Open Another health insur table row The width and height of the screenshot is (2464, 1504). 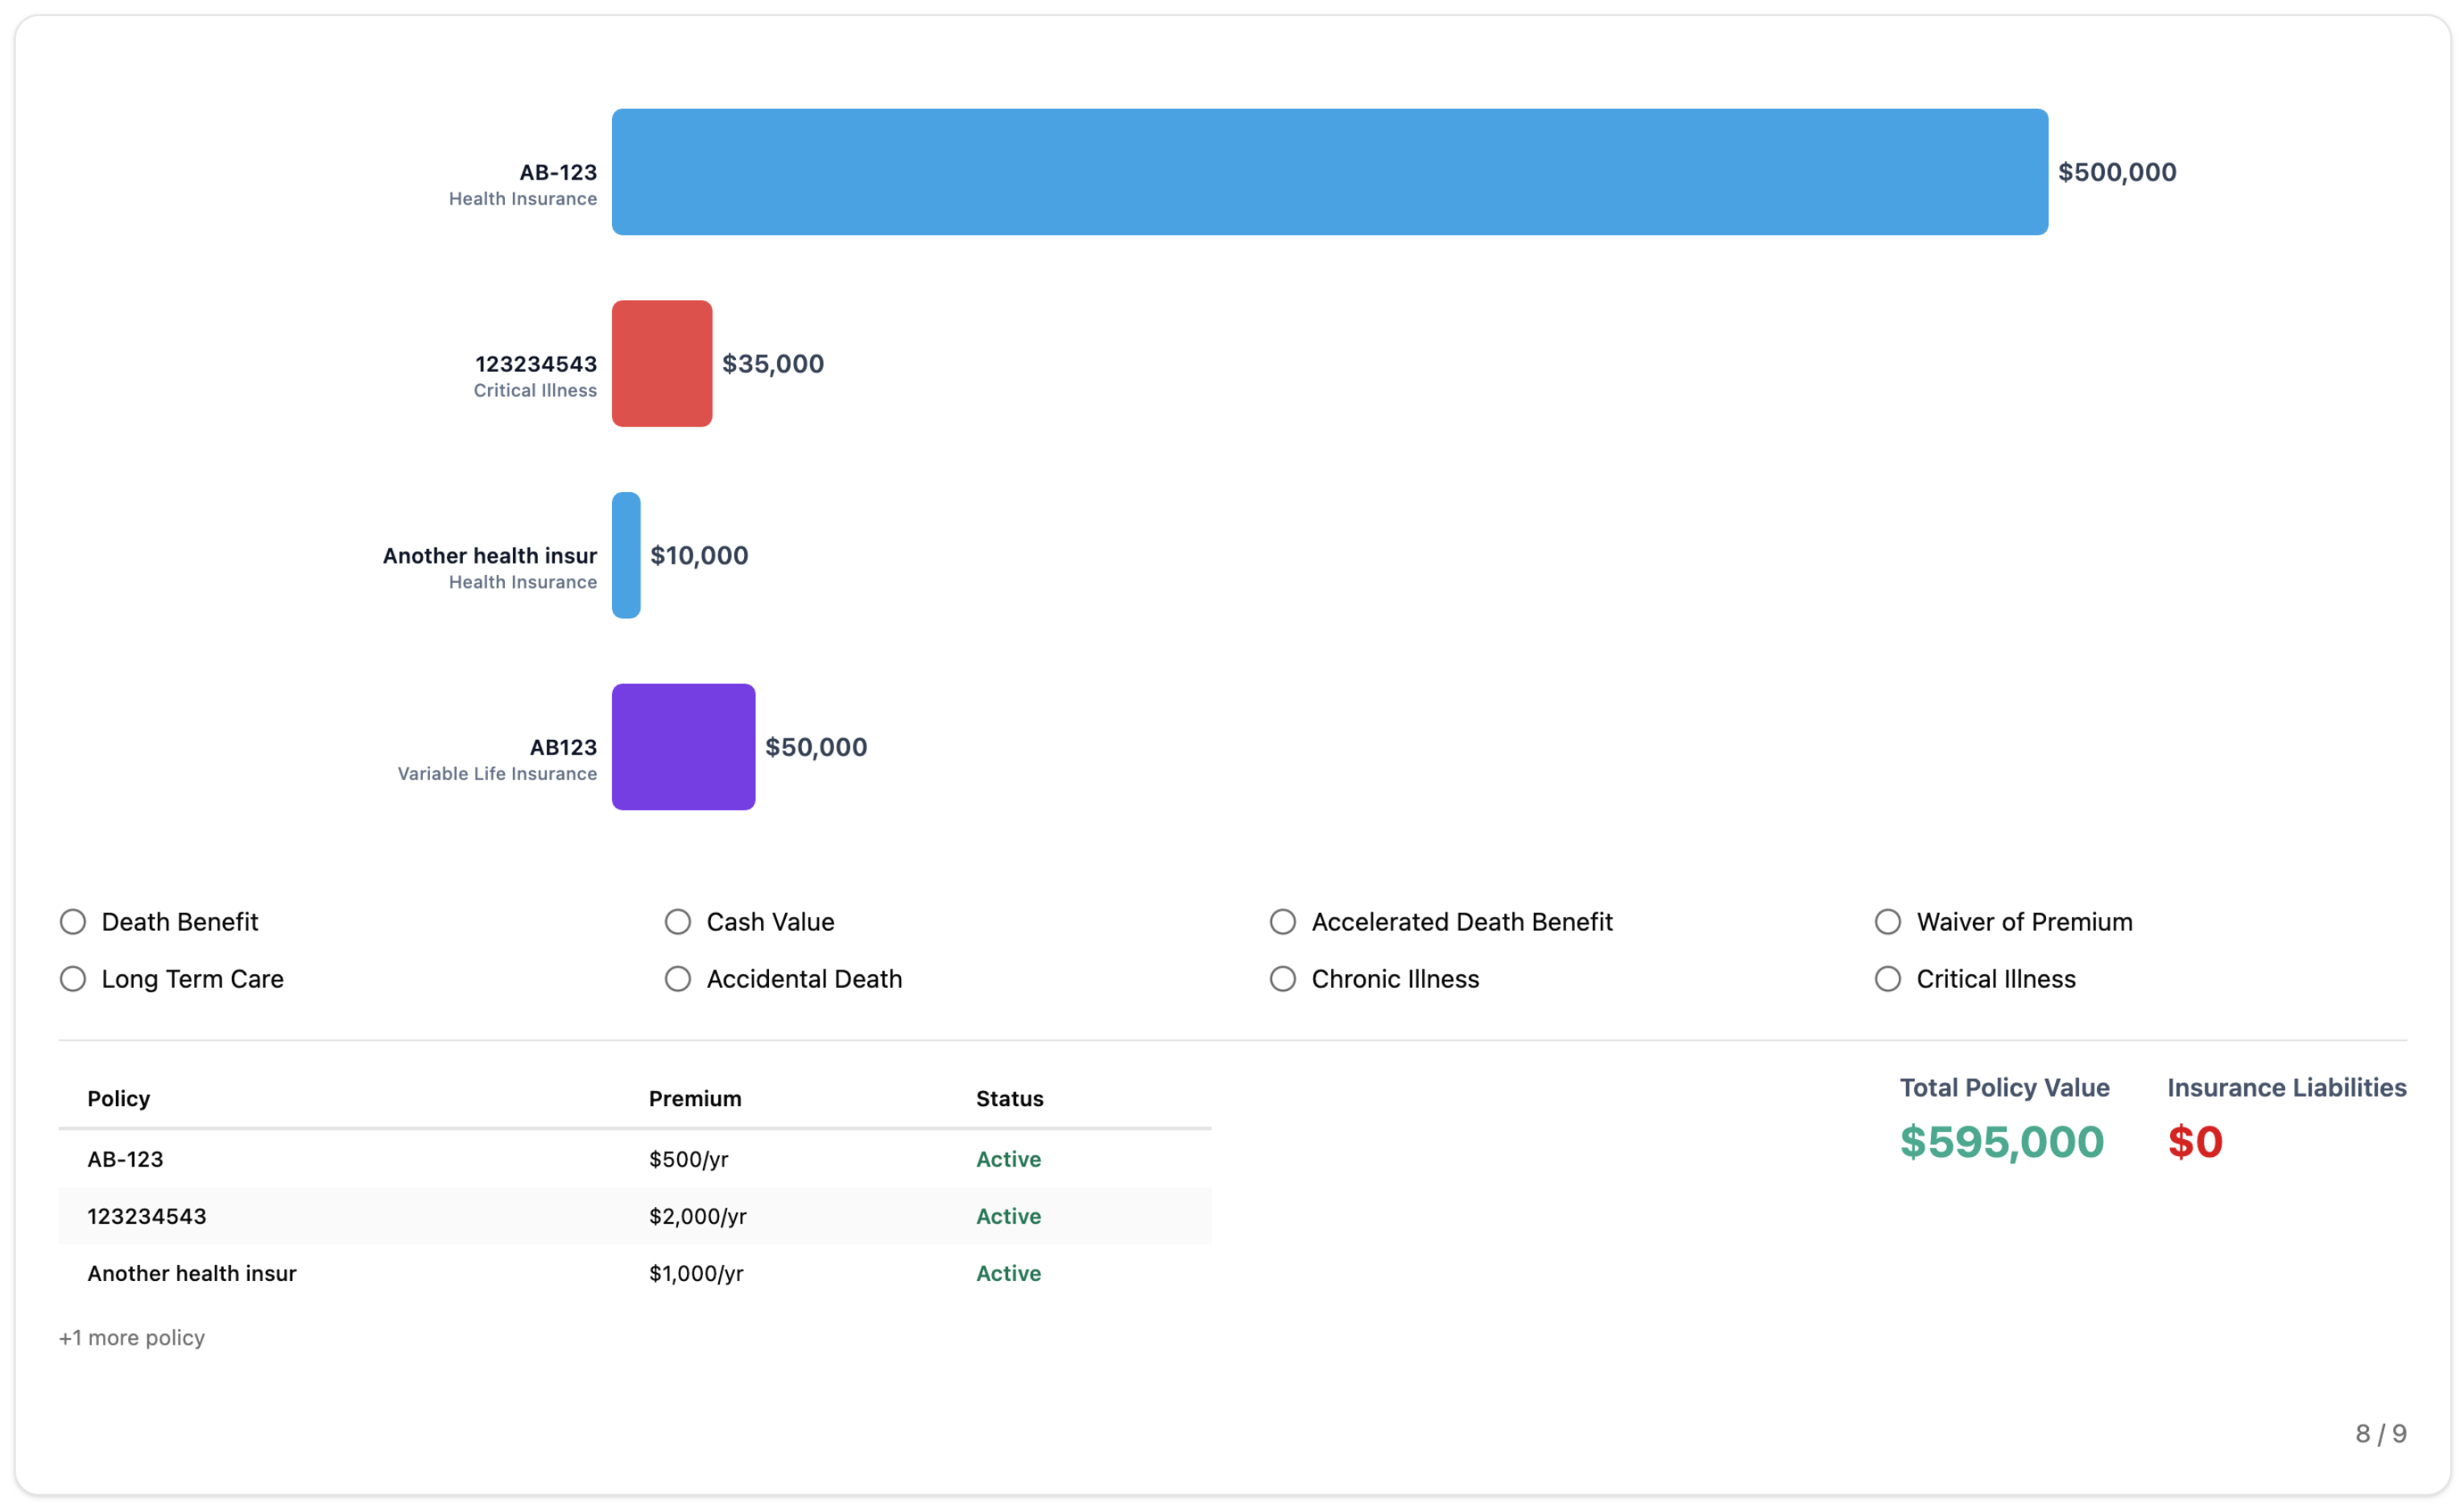pyautogui.click(x=634, y=1273)
